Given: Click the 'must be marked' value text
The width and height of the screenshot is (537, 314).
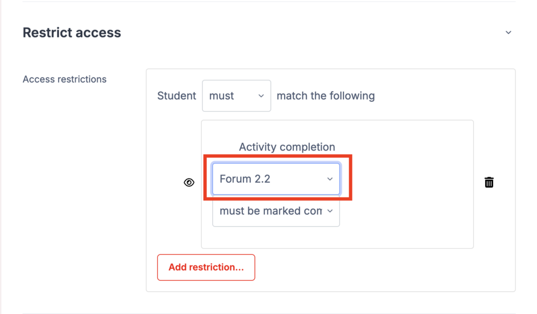Looking at the screenshot, I should click(x=270, y=211).
